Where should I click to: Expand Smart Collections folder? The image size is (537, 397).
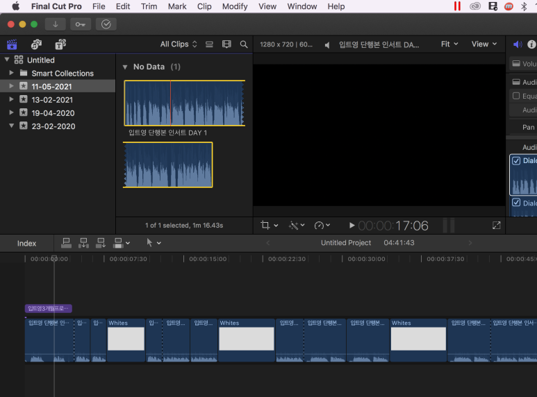11,73
